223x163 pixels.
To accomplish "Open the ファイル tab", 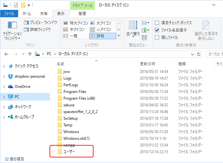I will tap(9, 14).
